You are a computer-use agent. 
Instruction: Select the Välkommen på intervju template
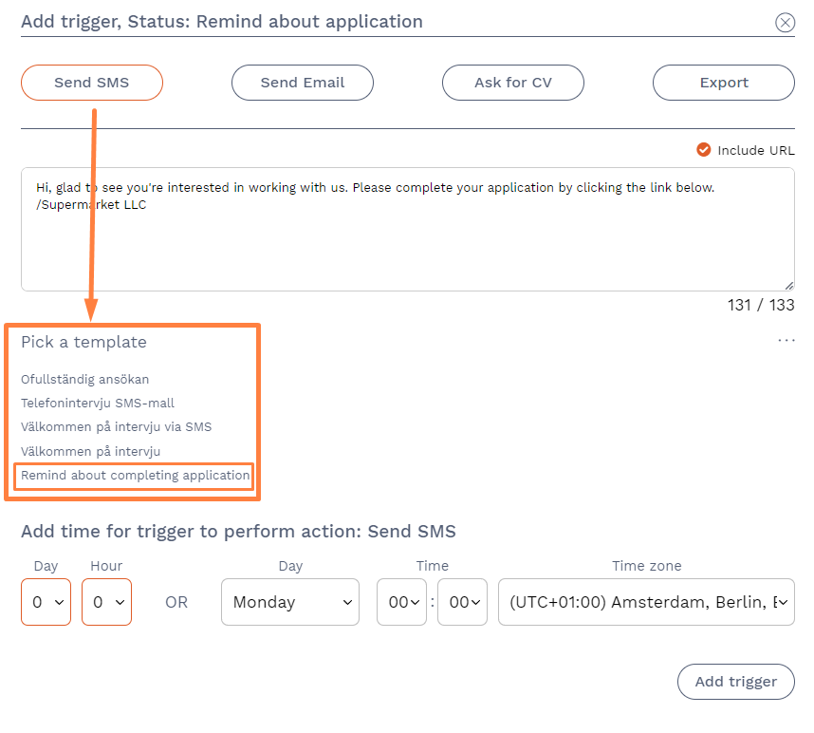91,451
